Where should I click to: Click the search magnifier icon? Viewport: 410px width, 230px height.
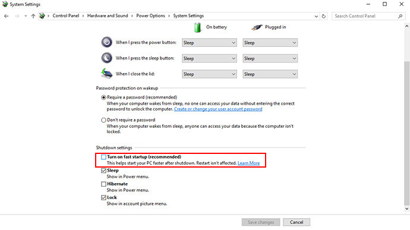pos(400,16)
